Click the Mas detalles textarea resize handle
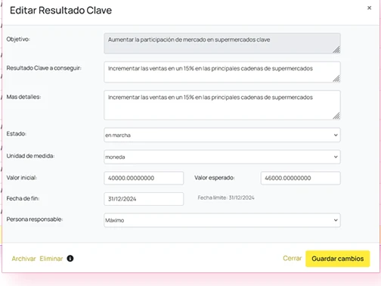 pos(336,116)
